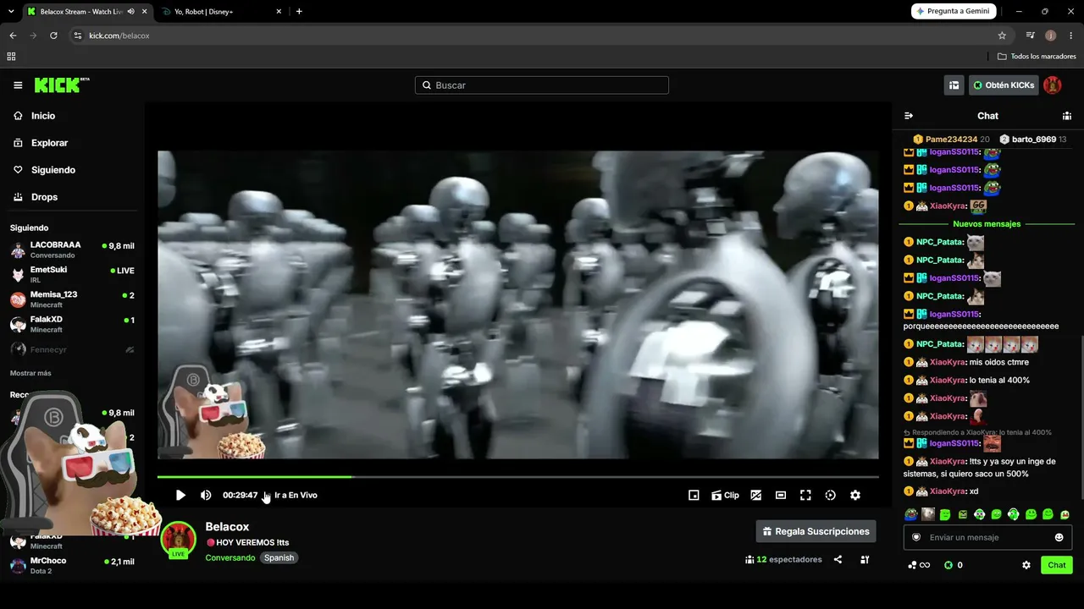
Task: Toggle the crossed-out chat overlay icon in the player
Action: 756,496
